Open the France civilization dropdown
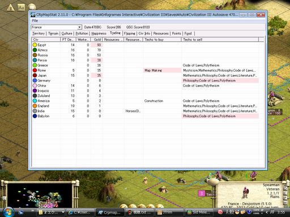290x217 pixels. click(x=56, y=27)
